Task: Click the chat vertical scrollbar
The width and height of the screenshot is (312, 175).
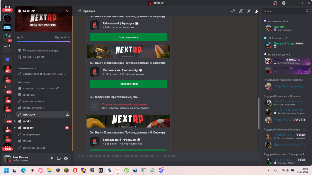Action: pos(259,113)
